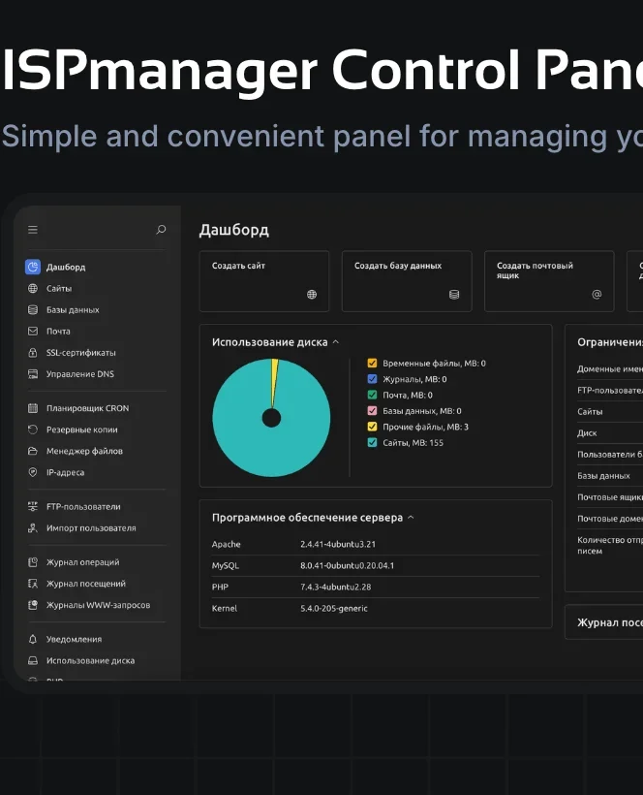
Task: Click the Уведомления bell icon
Action: pos(33,639)
